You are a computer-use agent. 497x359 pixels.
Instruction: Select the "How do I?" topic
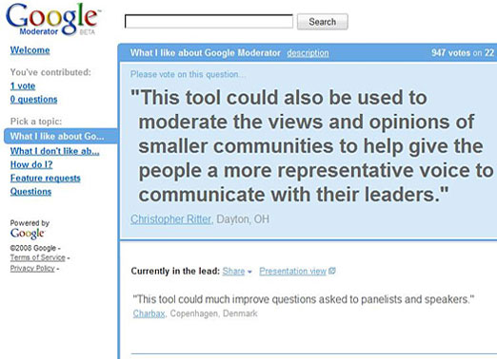point(31,164)
